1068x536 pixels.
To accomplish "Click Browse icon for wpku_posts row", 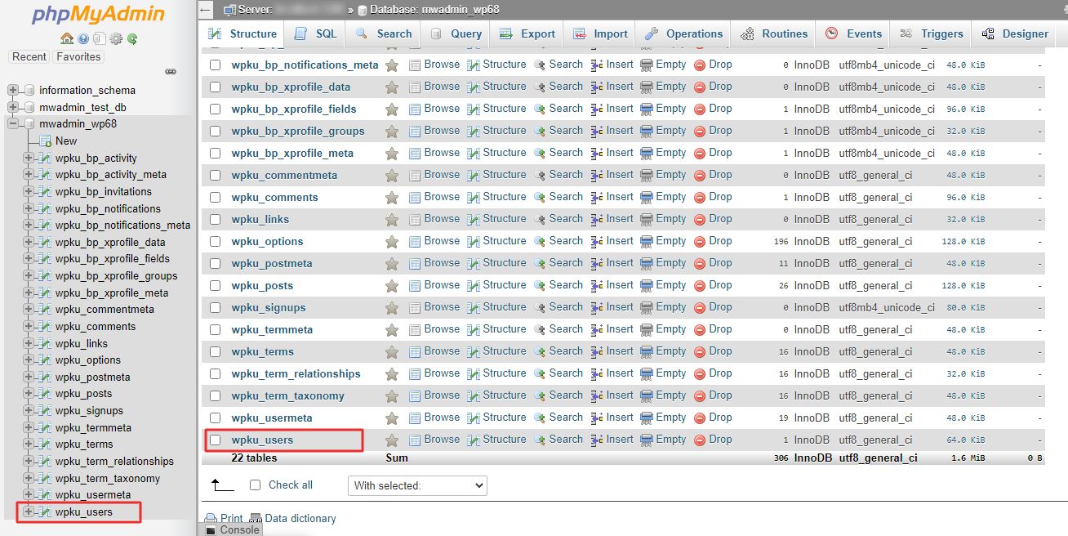I will [x=415, y=285].
